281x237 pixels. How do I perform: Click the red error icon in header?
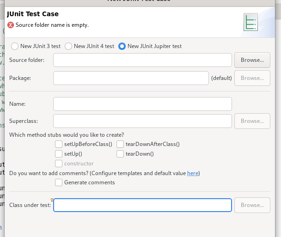[x=11, y=25]
